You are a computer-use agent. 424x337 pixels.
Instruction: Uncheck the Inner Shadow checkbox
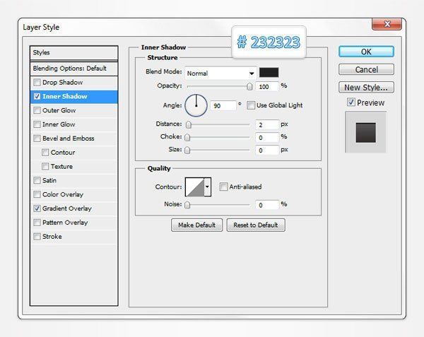[x=37, y=96]
